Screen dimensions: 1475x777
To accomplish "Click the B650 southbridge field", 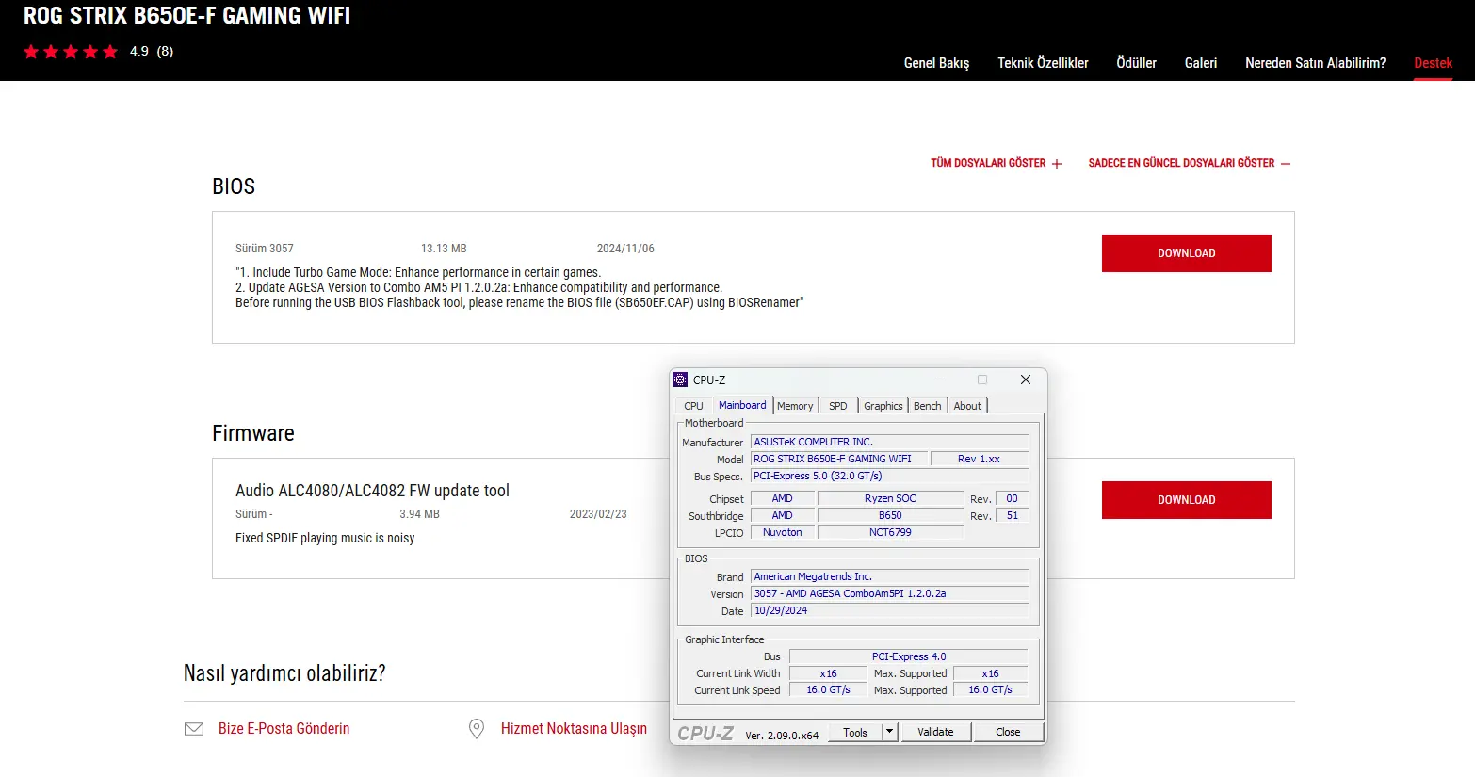I will coord(890,515).
